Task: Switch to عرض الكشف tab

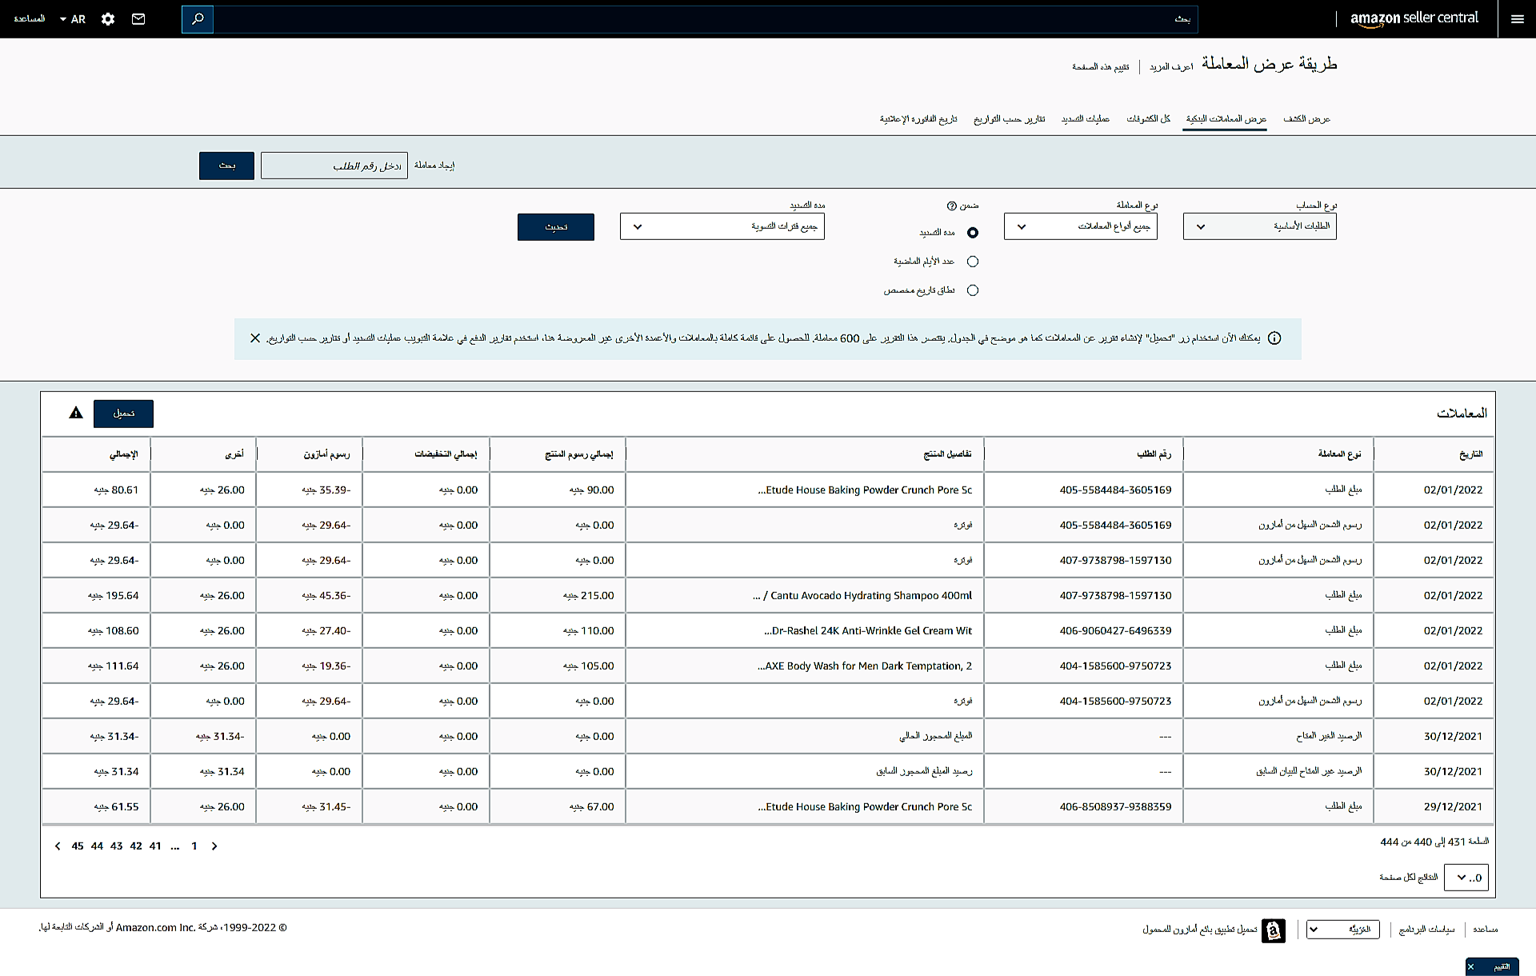Action: point(1306,119)
